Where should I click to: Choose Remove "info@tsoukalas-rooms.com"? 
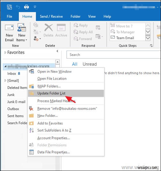[x=66, y=109]
